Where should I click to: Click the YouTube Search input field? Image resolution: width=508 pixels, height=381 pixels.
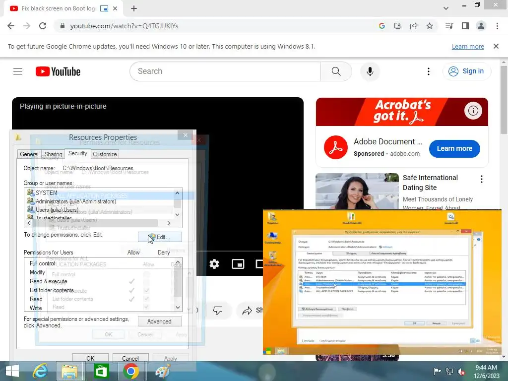[225, 71]
